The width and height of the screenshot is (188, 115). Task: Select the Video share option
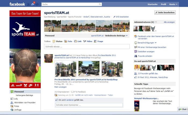88,41
